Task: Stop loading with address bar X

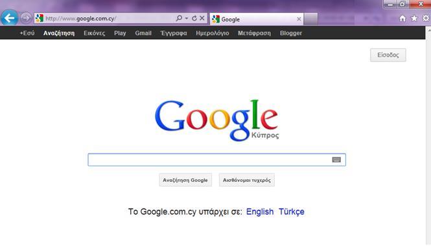Action: tap(202, 18)
